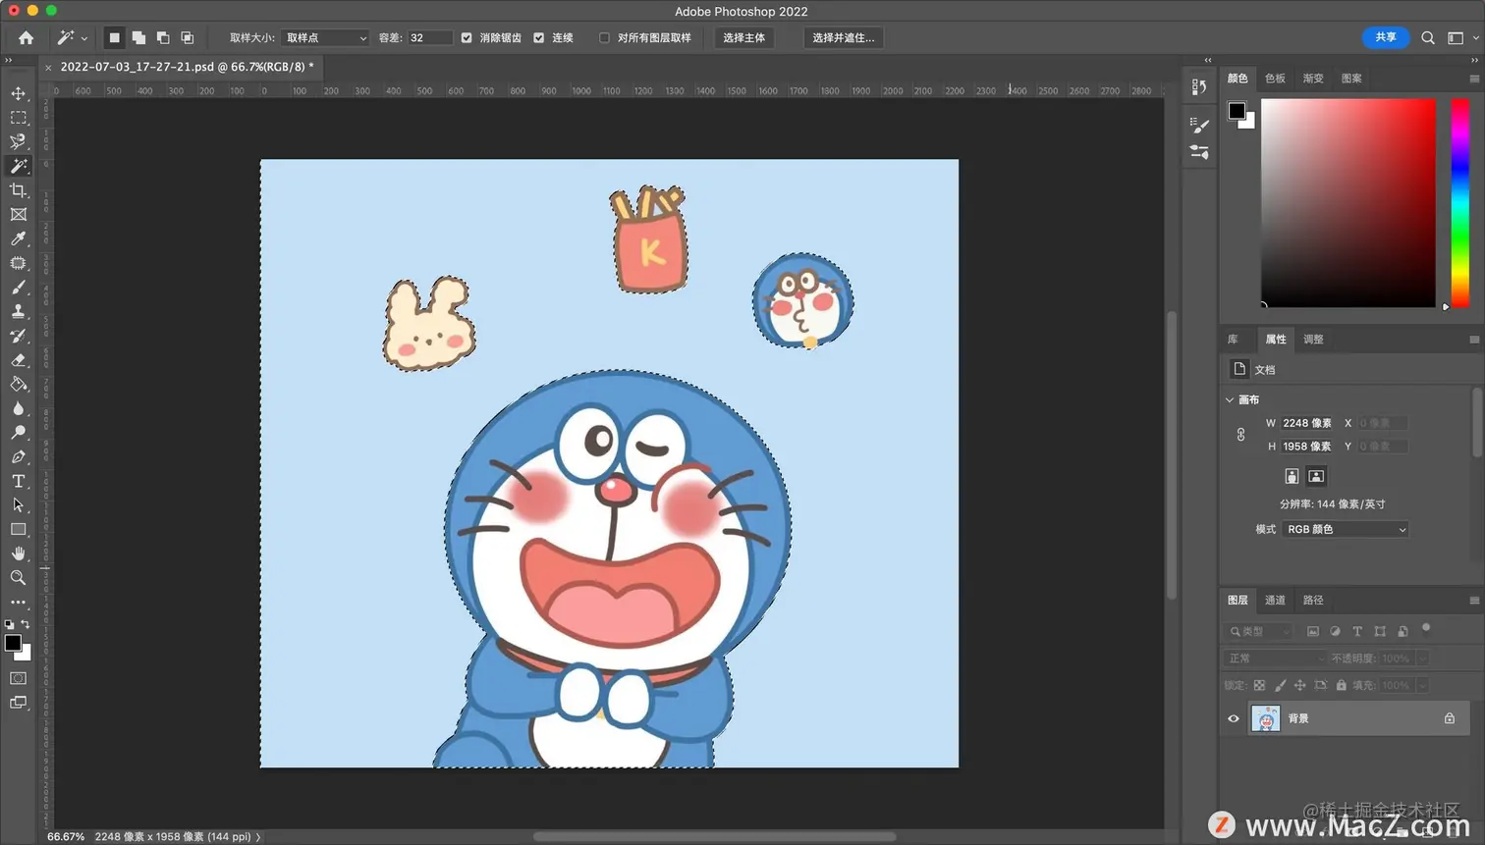Switch to the 色板 swatches tab

pyautogui.click(x=1275, y=79)
